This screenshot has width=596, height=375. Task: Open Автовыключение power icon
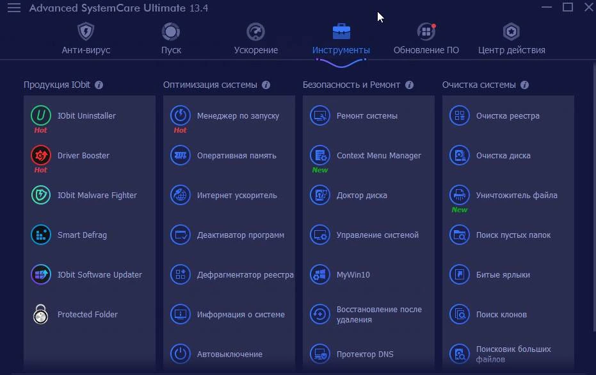[180, 354]
